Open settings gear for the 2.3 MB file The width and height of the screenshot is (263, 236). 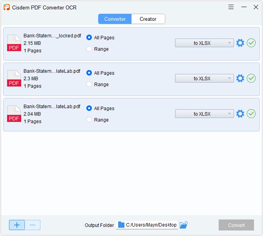[240, 78]
